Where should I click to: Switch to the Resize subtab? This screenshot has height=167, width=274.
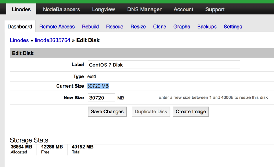(138, 27)
